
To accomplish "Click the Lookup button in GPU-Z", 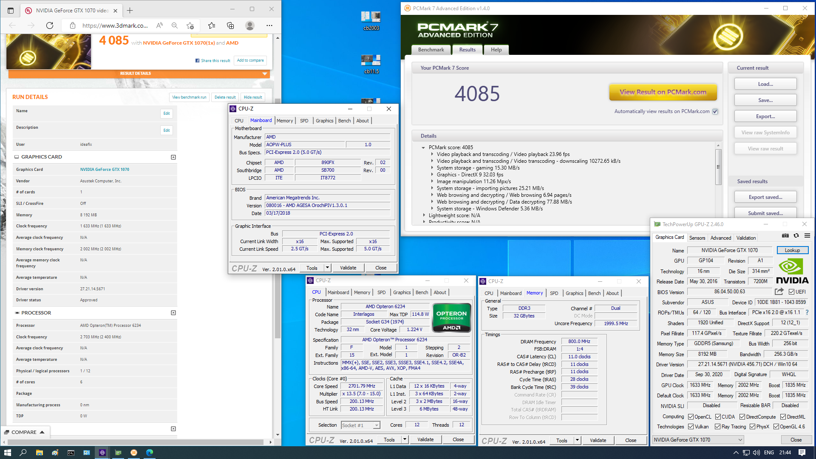I will pyautogui.click(x=792, y=250).
